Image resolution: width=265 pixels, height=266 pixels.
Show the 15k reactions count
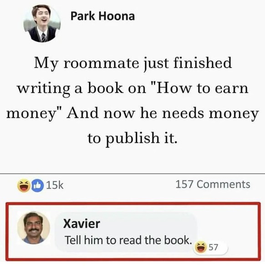[x=55, y=185]
